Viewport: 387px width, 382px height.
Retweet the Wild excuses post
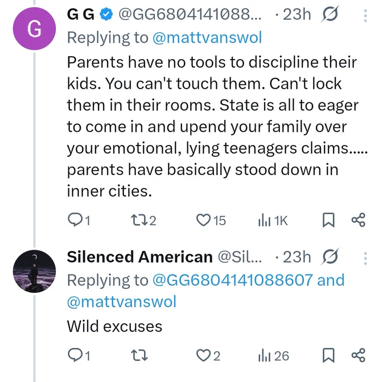[139, 355]
